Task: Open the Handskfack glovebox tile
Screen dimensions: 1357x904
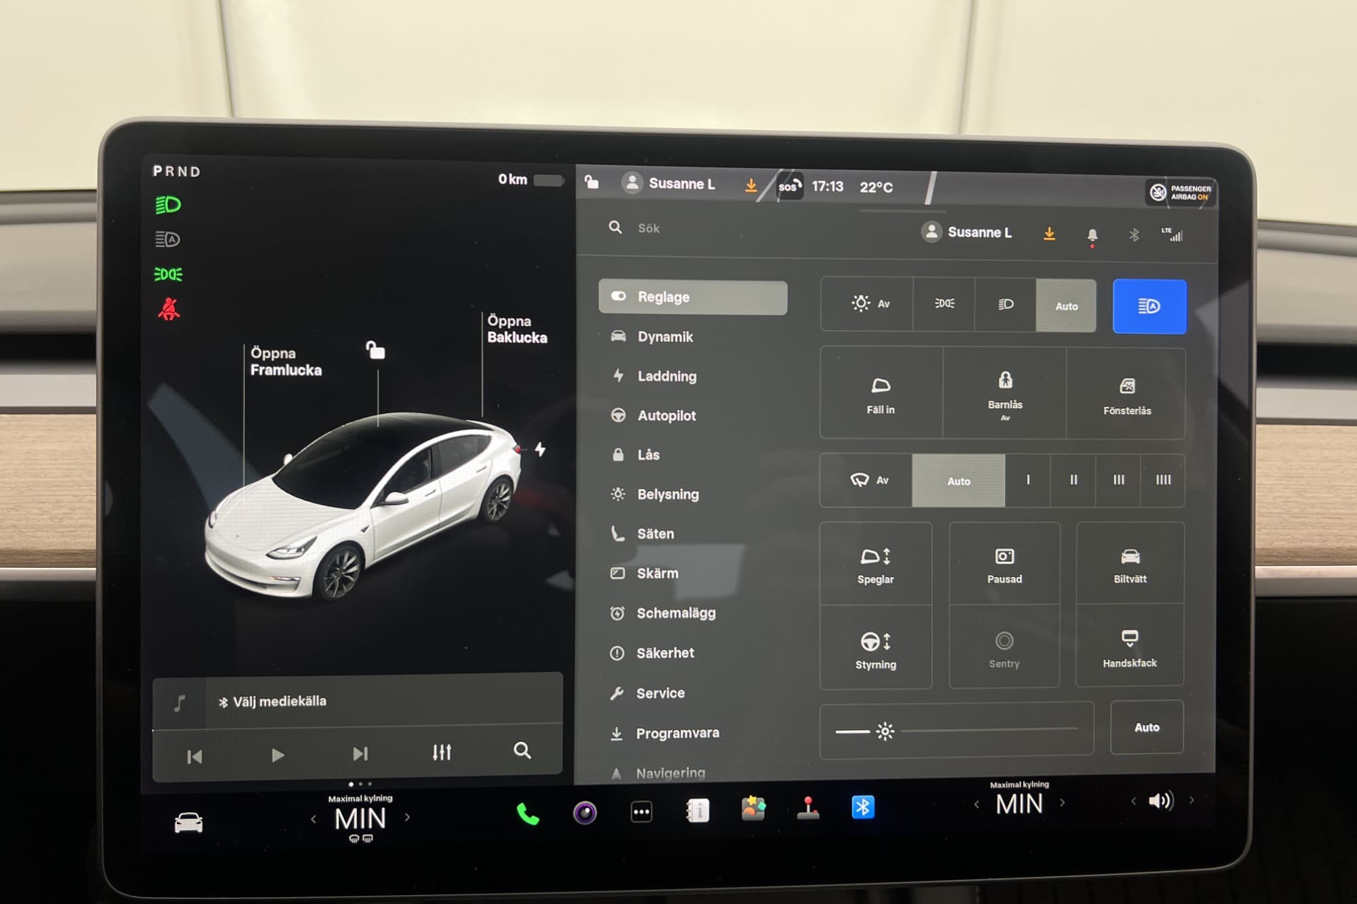Action: (x=1130, y=646)
